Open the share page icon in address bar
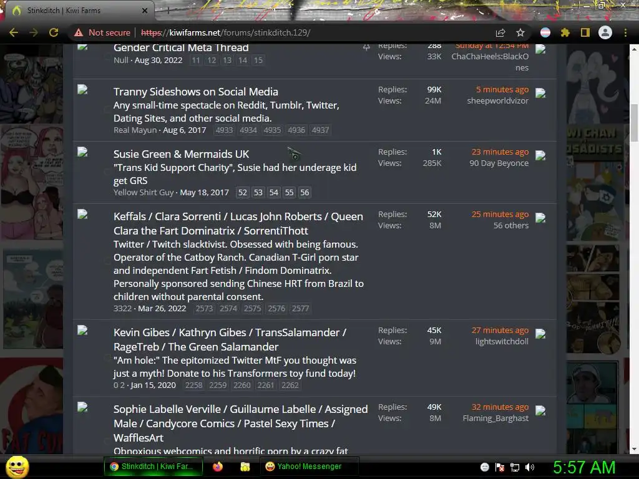The image size is (639, 479). click(x=500, y=32)
